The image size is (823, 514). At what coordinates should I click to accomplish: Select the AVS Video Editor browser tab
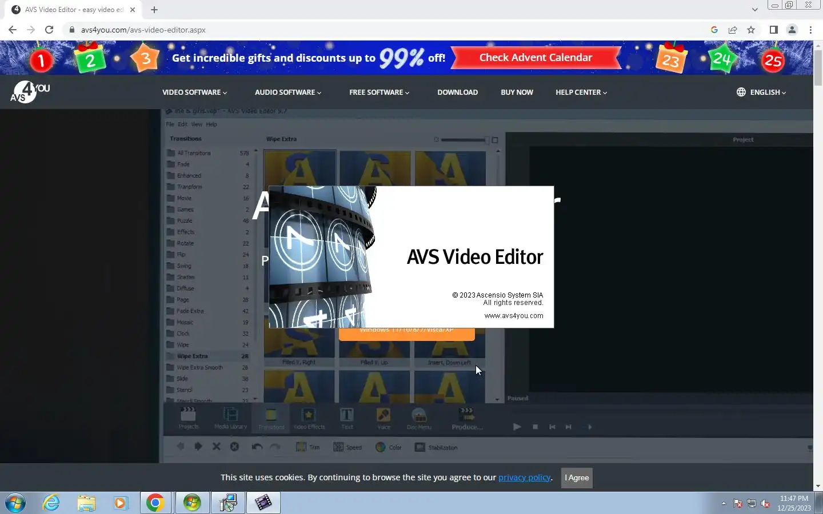(x=73, y=10)
